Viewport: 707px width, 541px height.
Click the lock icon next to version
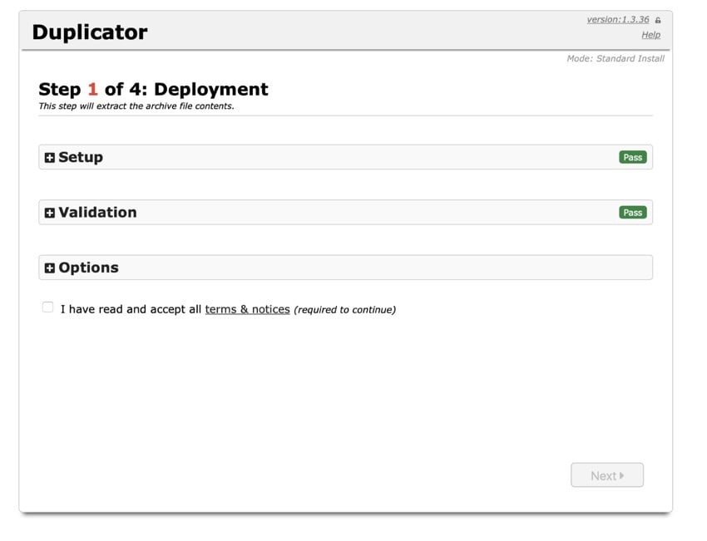click(x=658, y=20)
